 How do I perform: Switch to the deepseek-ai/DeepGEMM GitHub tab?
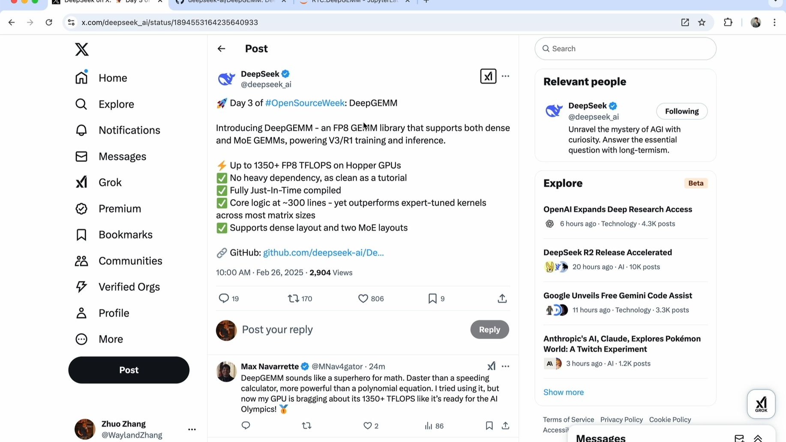coord(231,2)
